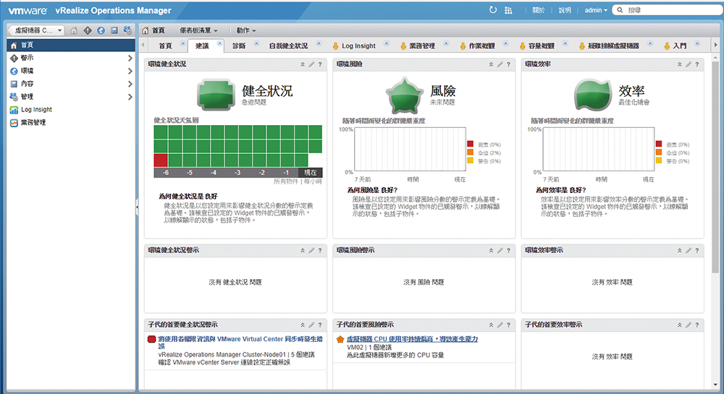
Task: Click the administration gear icon in left toolbar
Action: click(x=127, y=30)
